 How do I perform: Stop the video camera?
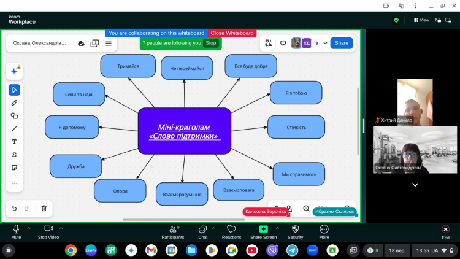(x=48, y=231)
